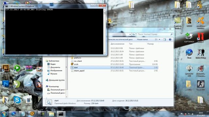Sort by Дата изменения column header
This screenshot has width=209, height=117.
(118, 44)
